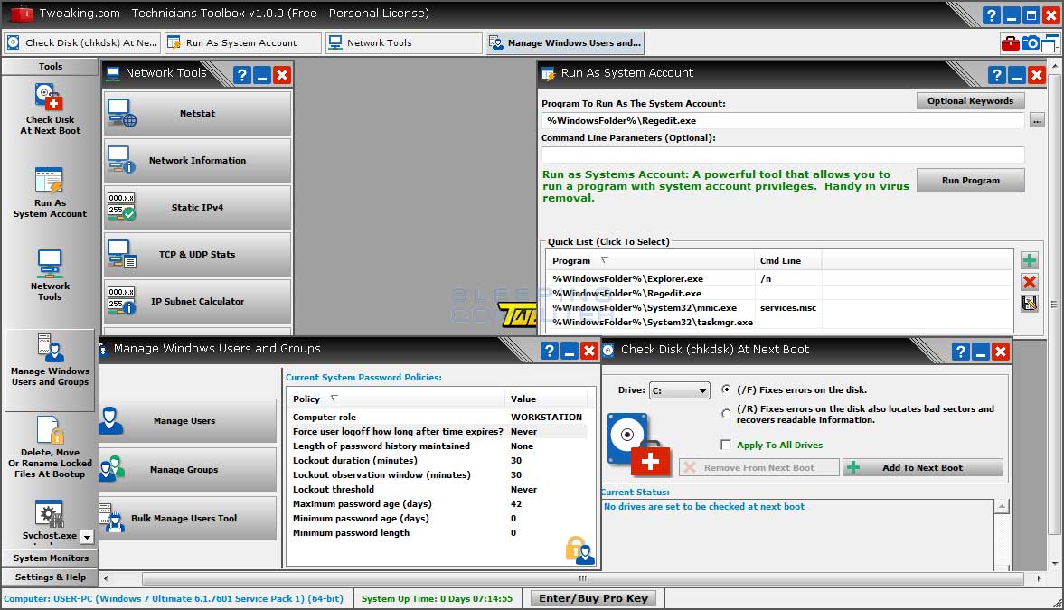Viewport: 1064px width, 610px height.
Task: Click Computer role policy row
Action: tap(439, 417)
